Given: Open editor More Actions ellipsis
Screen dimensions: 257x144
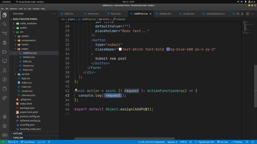Looking at the screenshot, I should [253, 14].
